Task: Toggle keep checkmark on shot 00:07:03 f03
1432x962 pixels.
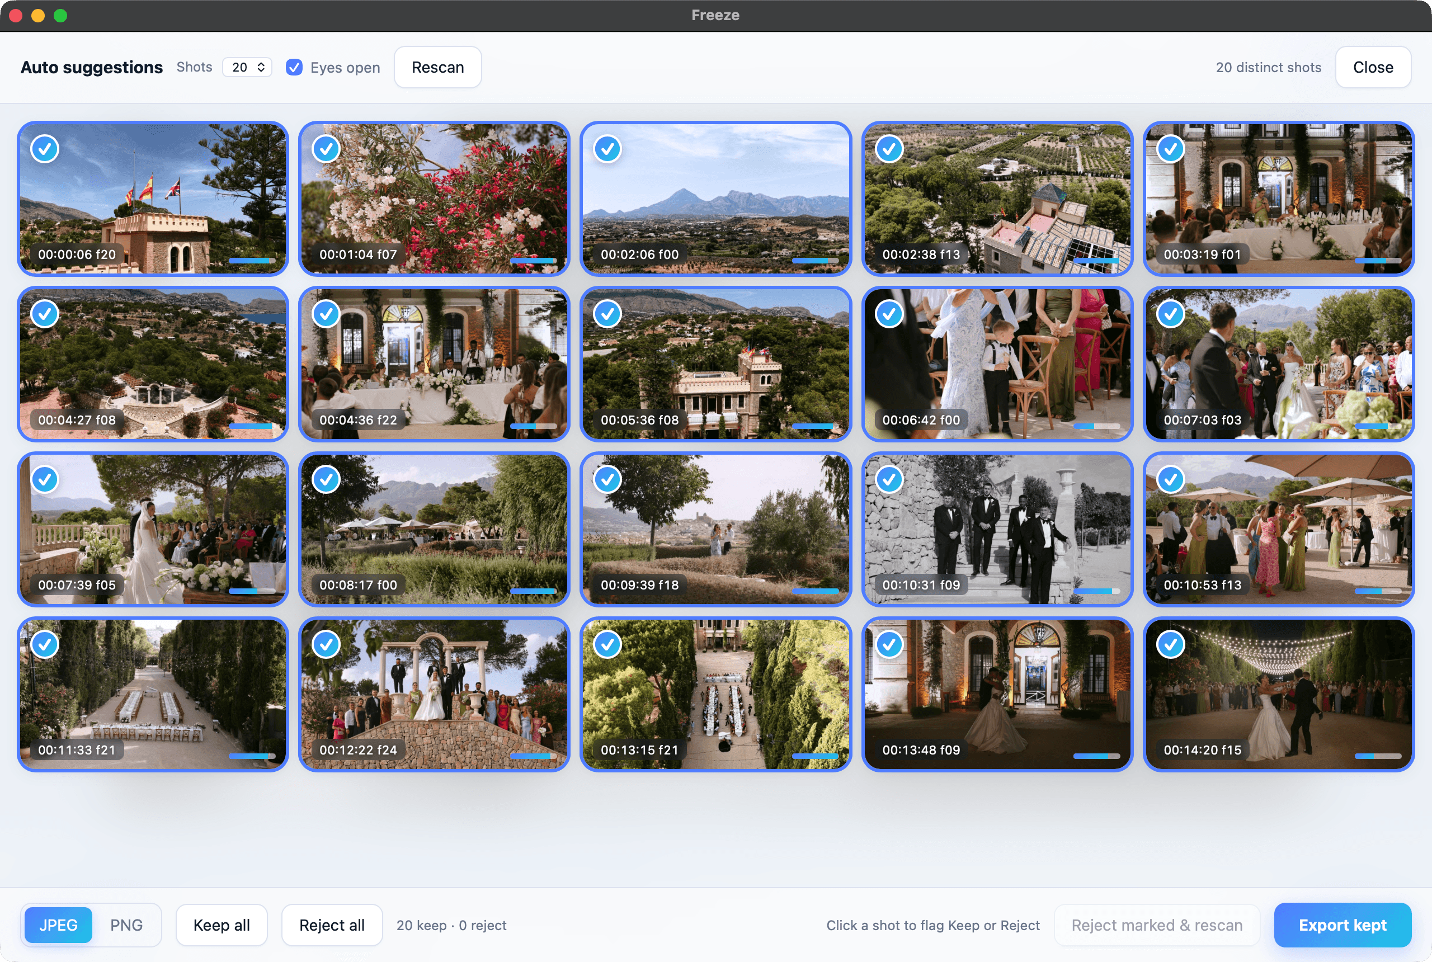Action: [x=1170, y=314]
